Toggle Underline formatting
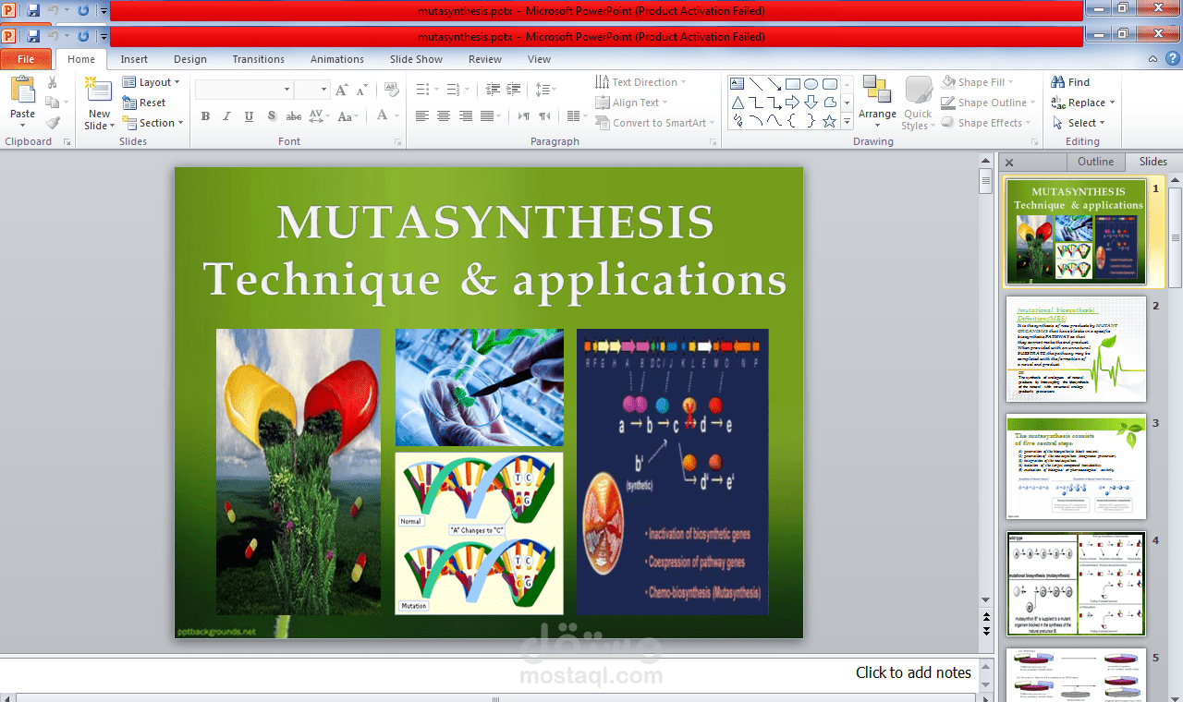This screenshot has width=1183, height=702. coord(250,116)
